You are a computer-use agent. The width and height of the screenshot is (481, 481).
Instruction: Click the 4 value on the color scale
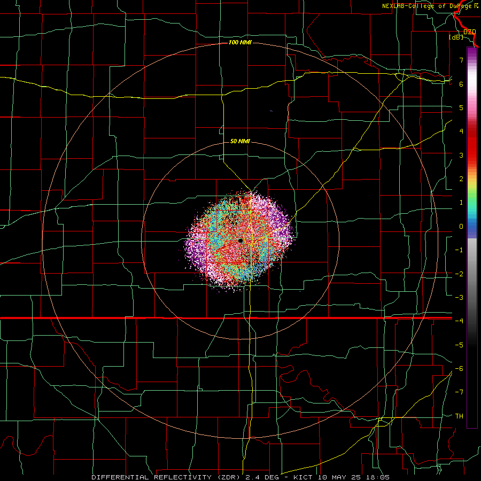[461, 131]
